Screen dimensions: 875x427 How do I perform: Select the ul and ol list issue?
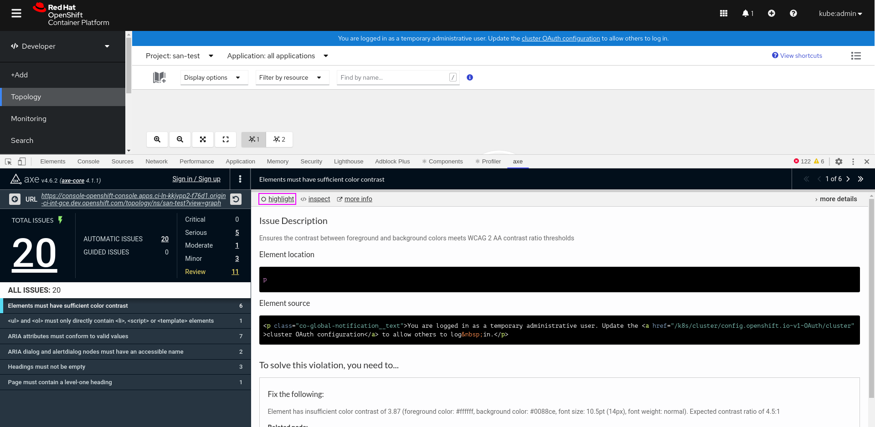point(125,321)
